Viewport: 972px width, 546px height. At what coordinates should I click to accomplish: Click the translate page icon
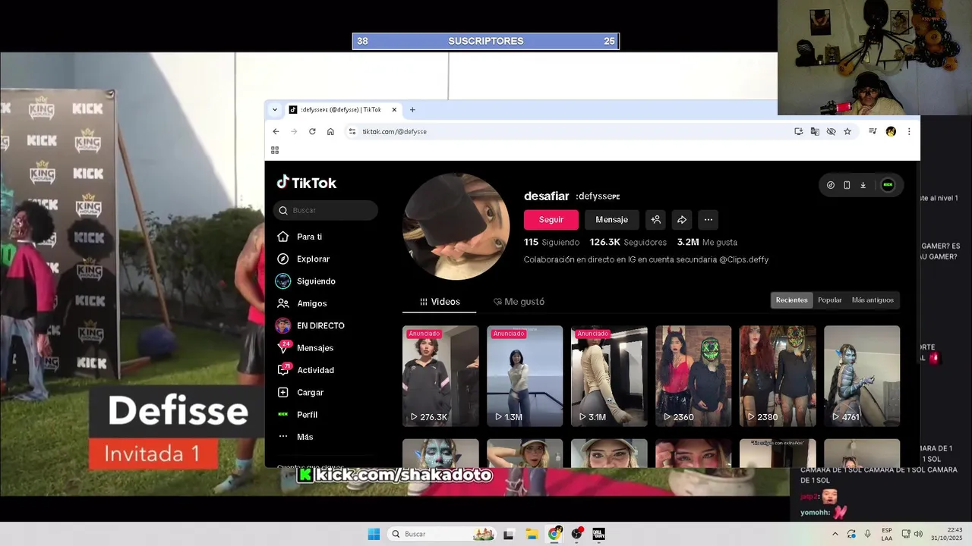(815, 131)
